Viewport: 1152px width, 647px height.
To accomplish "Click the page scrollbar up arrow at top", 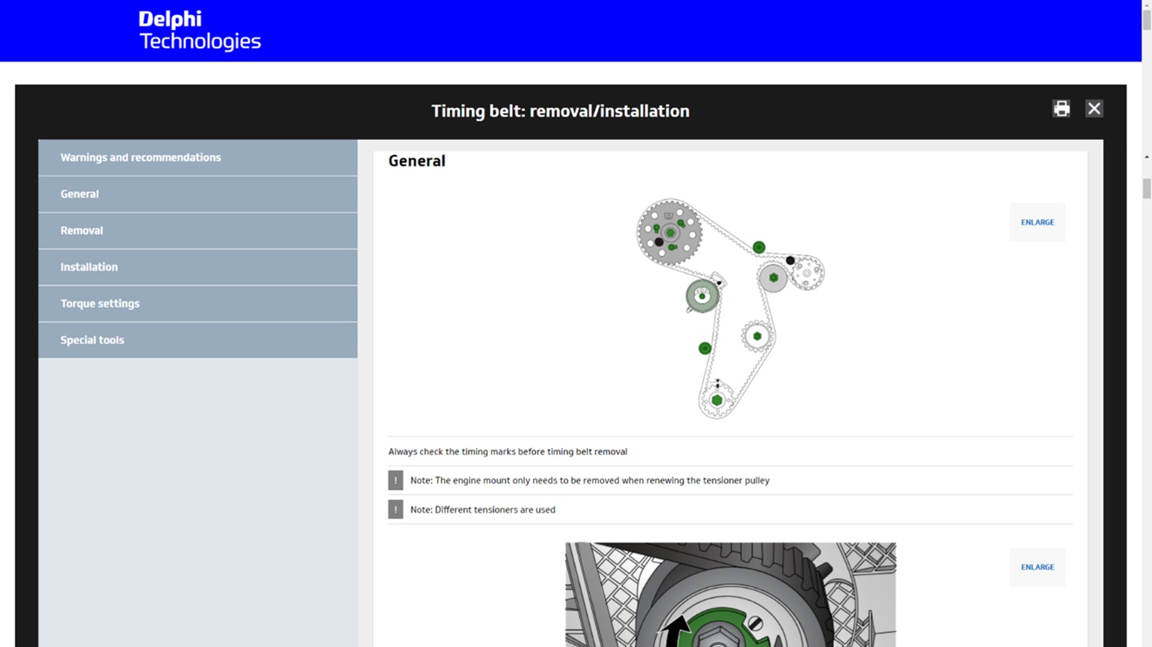I will [x=1146, y=5].
